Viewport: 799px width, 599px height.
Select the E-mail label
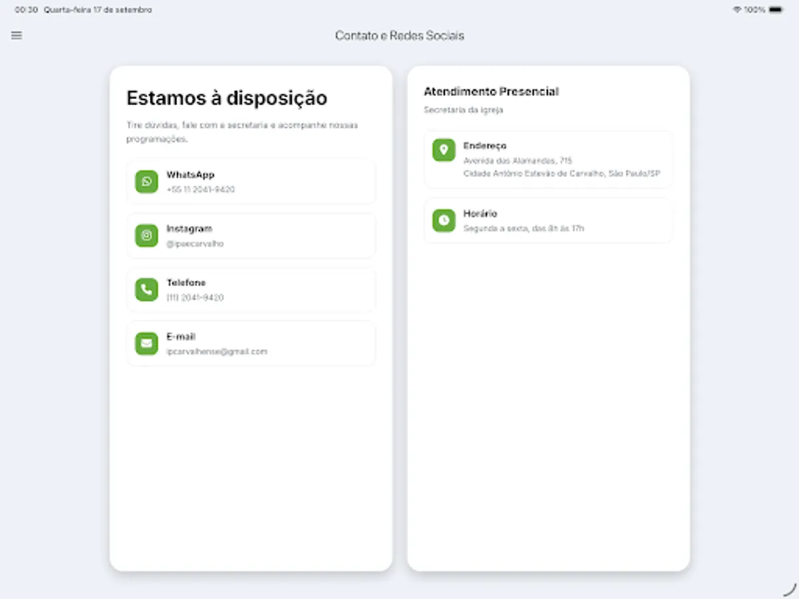click(x=181, y=337)
